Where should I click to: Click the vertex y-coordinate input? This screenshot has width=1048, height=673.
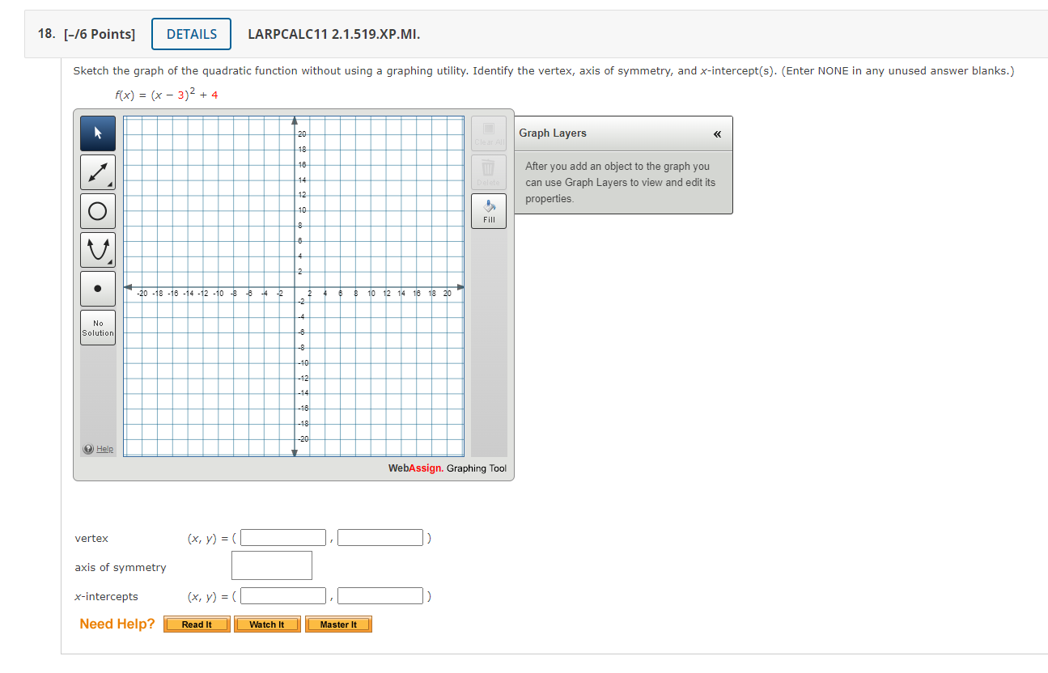click(x=380, y=538)
